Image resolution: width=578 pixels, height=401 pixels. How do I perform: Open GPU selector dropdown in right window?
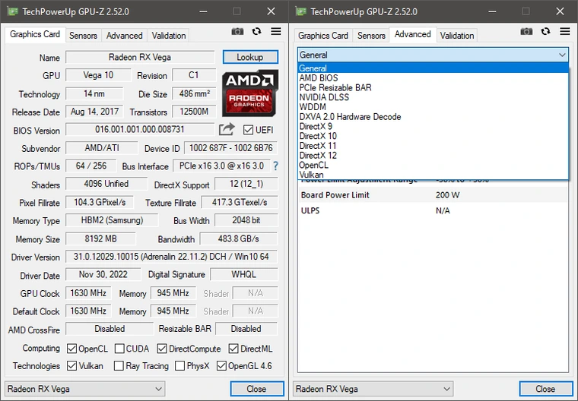[x=373, y=389]
